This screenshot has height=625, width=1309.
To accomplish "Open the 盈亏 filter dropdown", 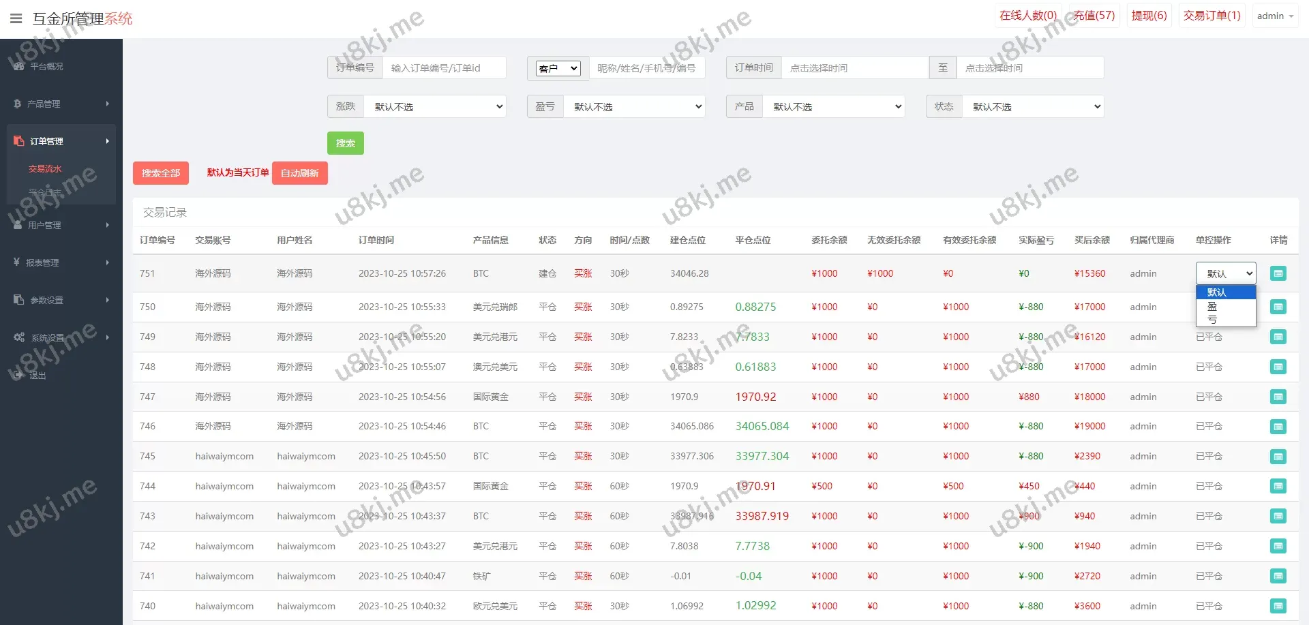I will pyautogui.click(x=634, y=106).
